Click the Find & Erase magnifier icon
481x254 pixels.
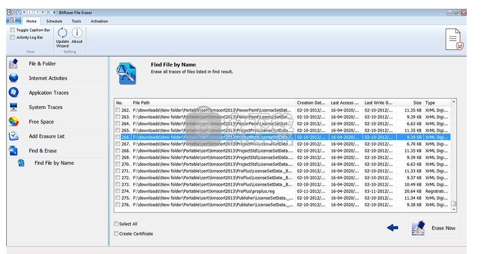(x=13, y=151)
